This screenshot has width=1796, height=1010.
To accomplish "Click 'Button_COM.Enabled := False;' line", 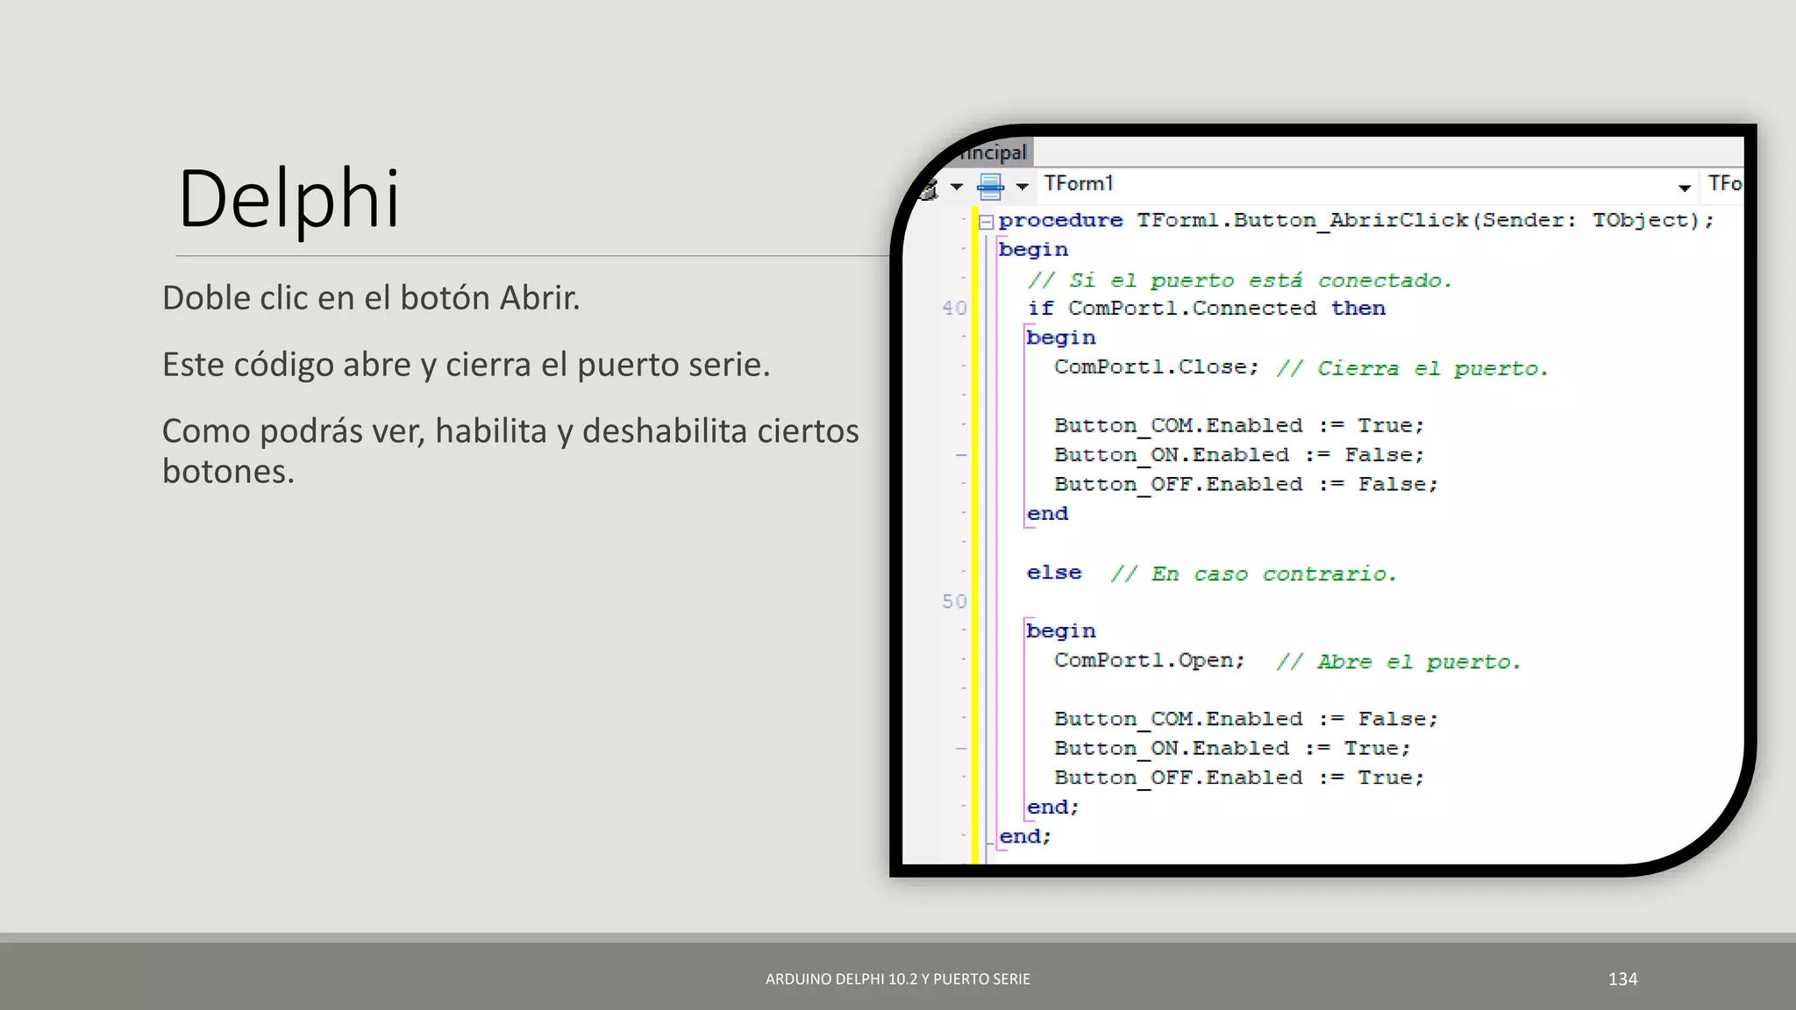I will tap(1246, 720).
